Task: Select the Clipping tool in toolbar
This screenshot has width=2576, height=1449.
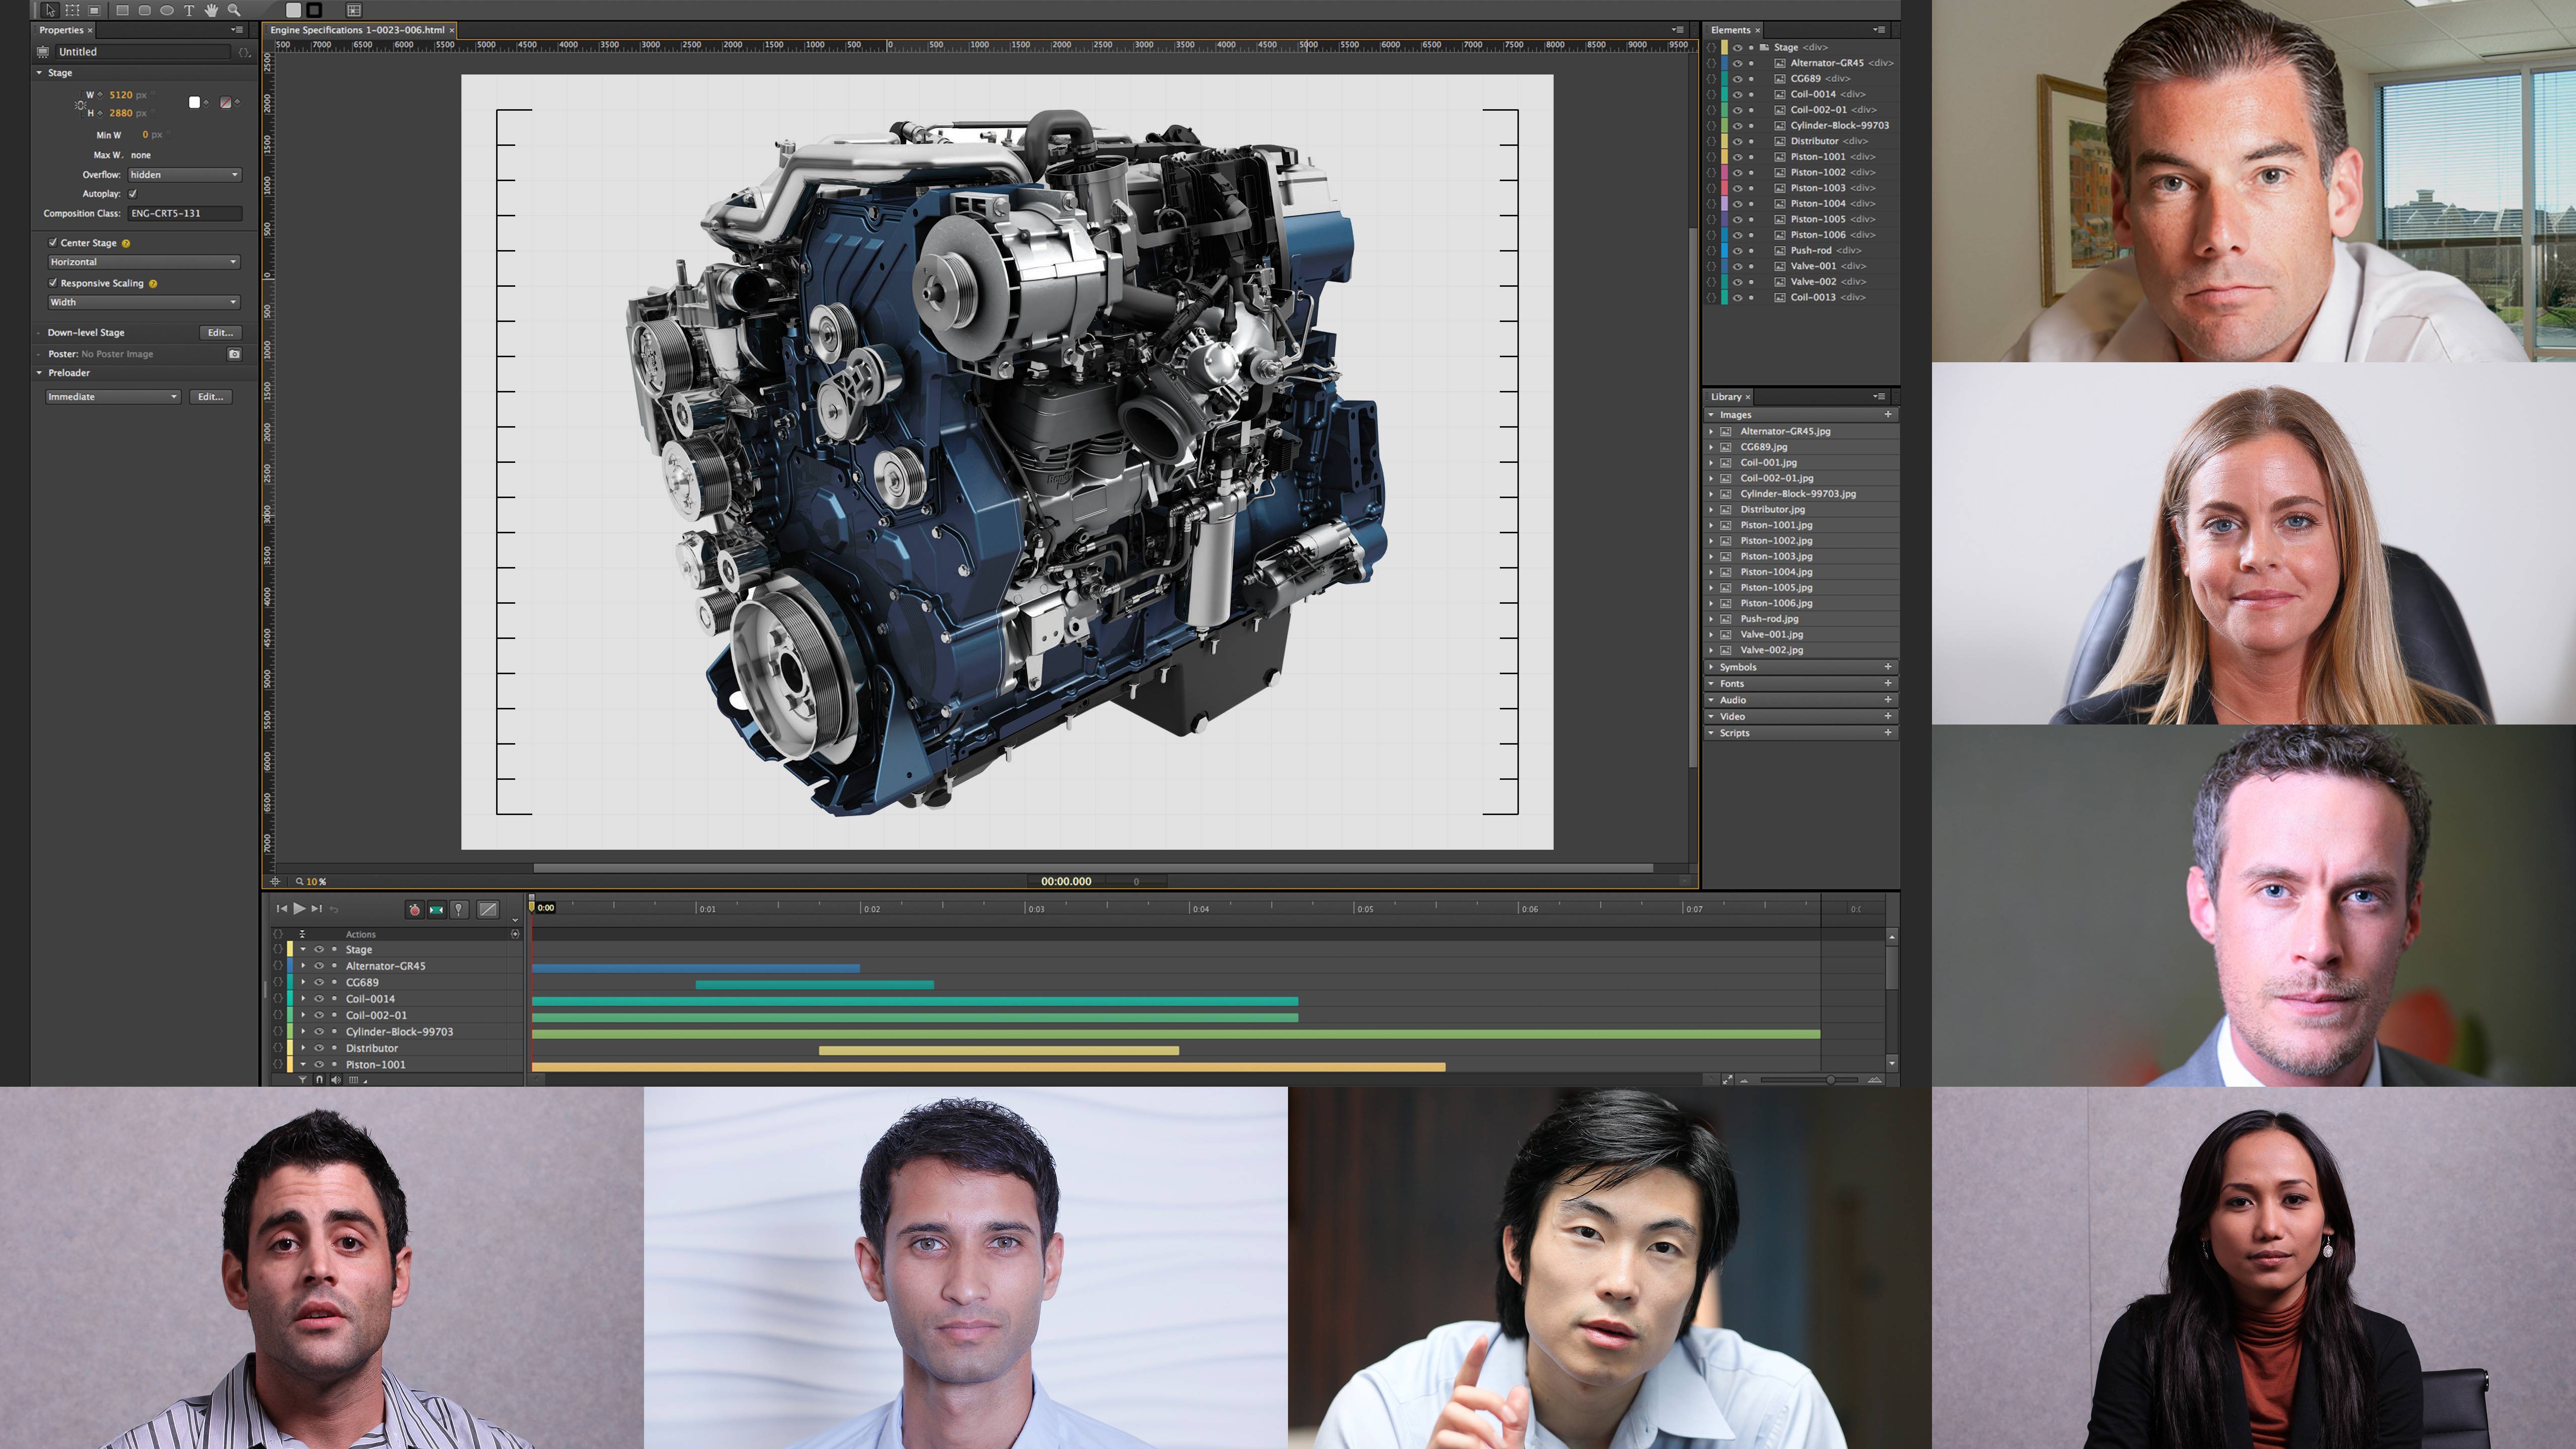Action: 94,10
